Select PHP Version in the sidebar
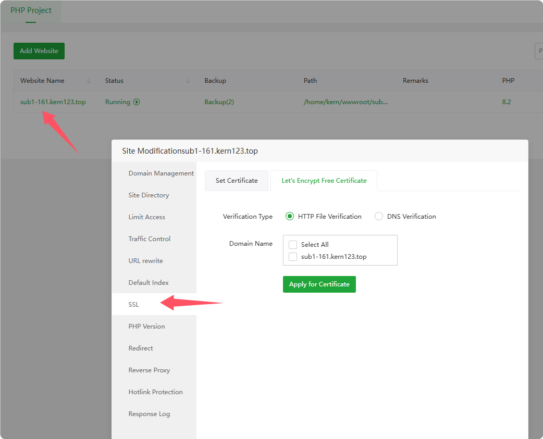This screenshot has height=439, width=543. coord(146,327)
